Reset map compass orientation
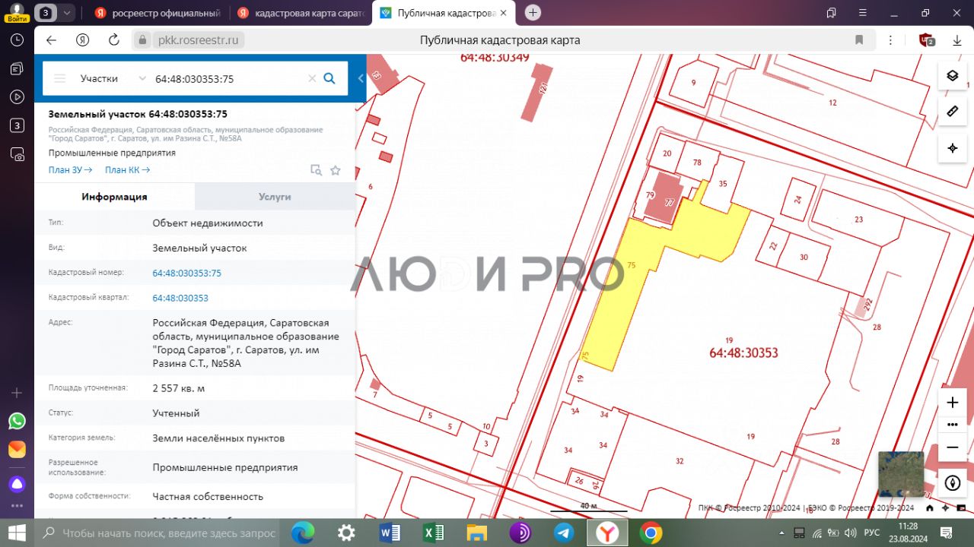The image size is (974, 547). 952,482
